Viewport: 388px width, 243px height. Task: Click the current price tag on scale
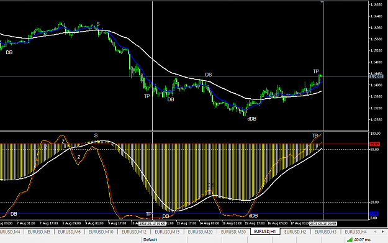(x=376, y=76)
